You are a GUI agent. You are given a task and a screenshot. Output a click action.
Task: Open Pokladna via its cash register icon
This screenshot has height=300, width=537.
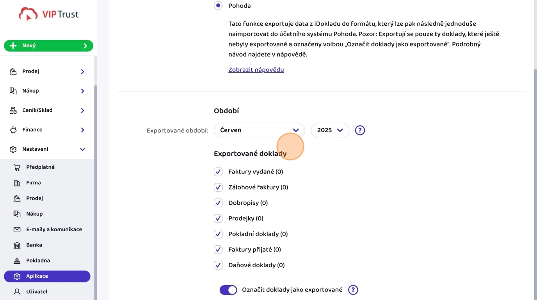point(17,261)
